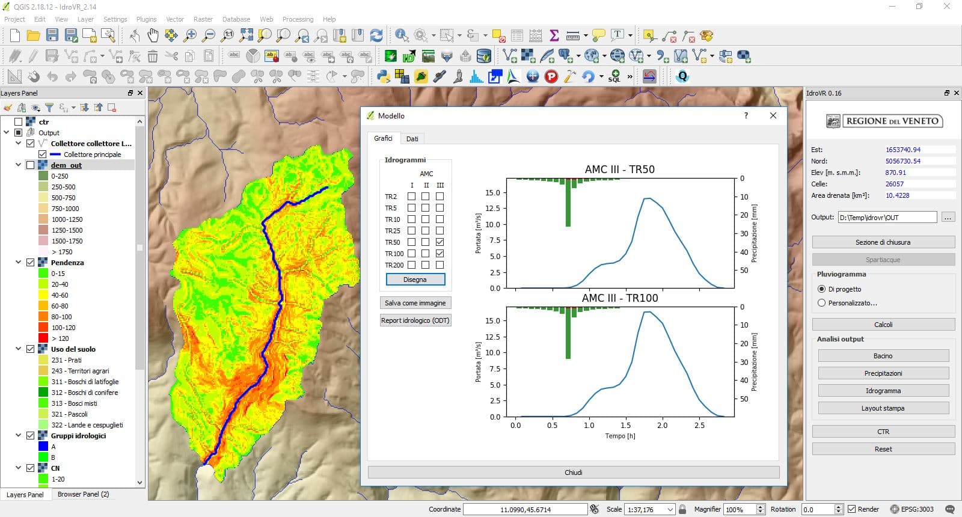The image size is (962, 517).
Task: Open the Field Calculator sigma icon
Action: click(x=554, y=35)
